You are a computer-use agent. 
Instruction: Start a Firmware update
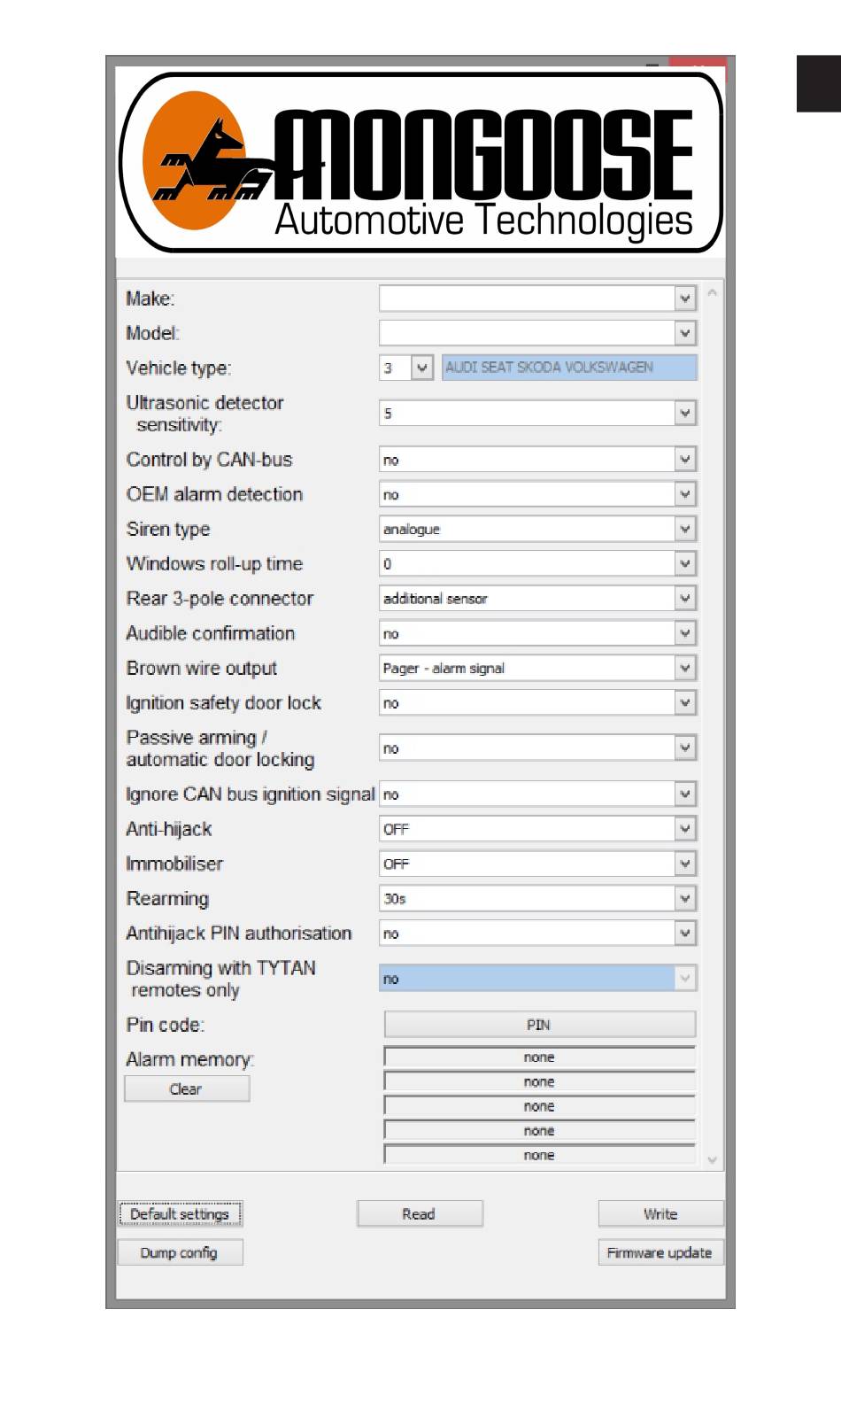660,1253
